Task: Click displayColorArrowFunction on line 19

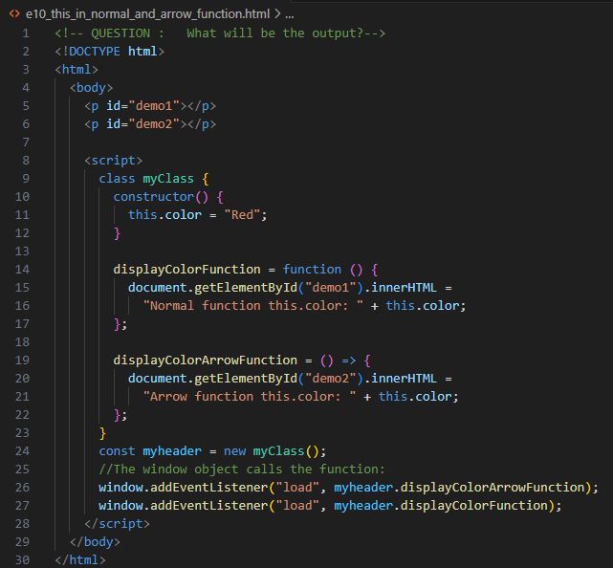Action: [206, 360]
